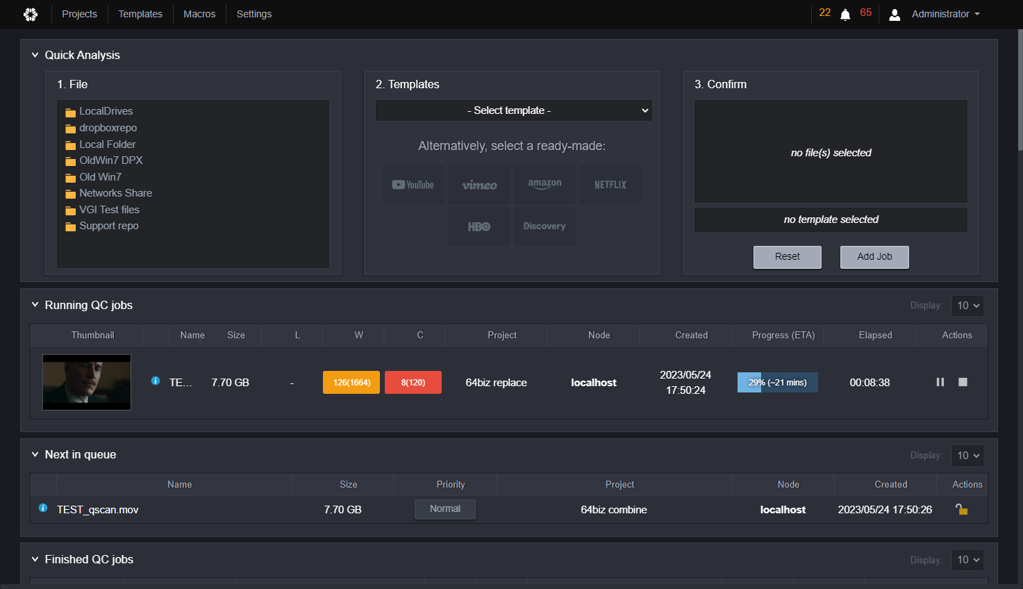Image resolution: width=1023 pixels, height=589 pixels.
Task: Click info icon beside TEST_qscan.mov
Action: pos(43,508)
